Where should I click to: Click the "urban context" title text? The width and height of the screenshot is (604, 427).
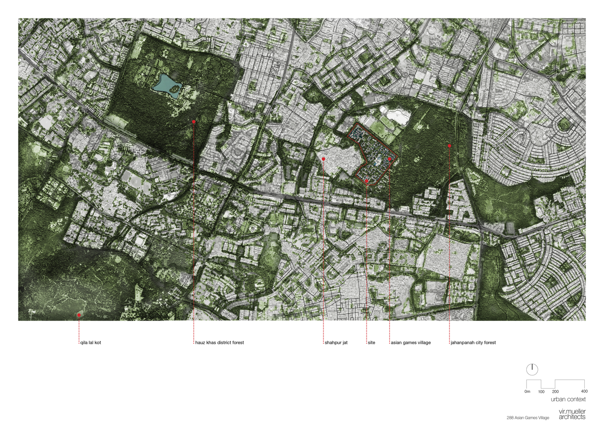point(568,399)
